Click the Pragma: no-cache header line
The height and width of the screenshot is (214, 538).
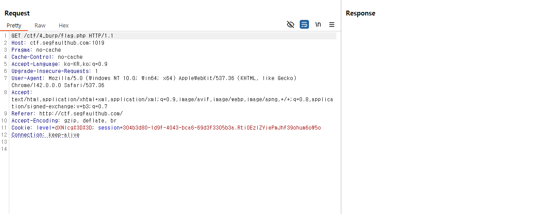point(36,50)
